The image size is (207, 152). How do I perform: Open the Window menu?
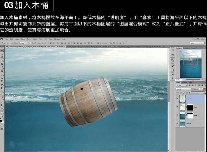click(57, 39)
